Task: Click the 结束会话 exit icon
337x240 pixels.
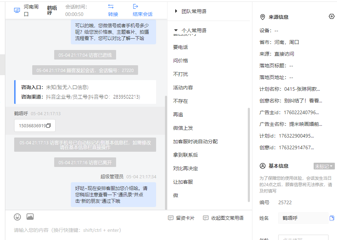Action: click(x=136, y=6)
